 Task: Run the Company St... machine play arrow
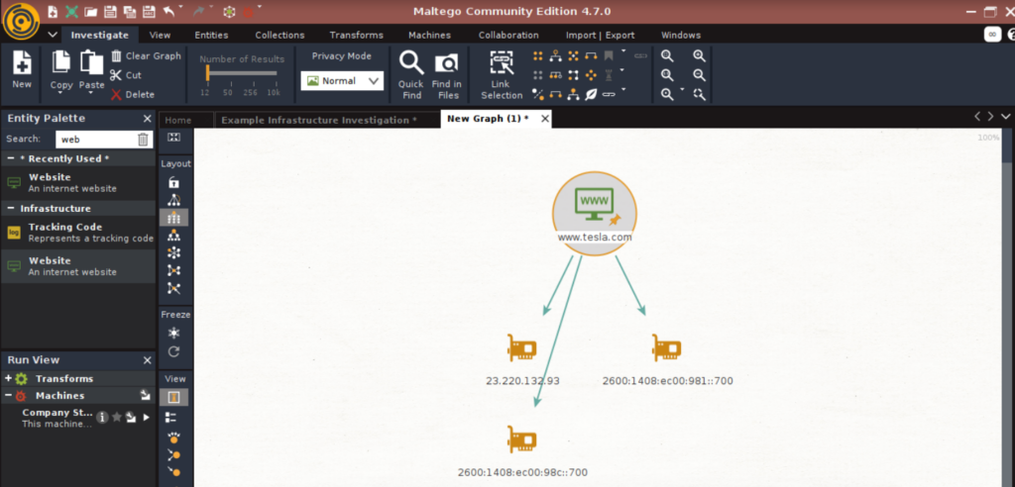[147, 418]
